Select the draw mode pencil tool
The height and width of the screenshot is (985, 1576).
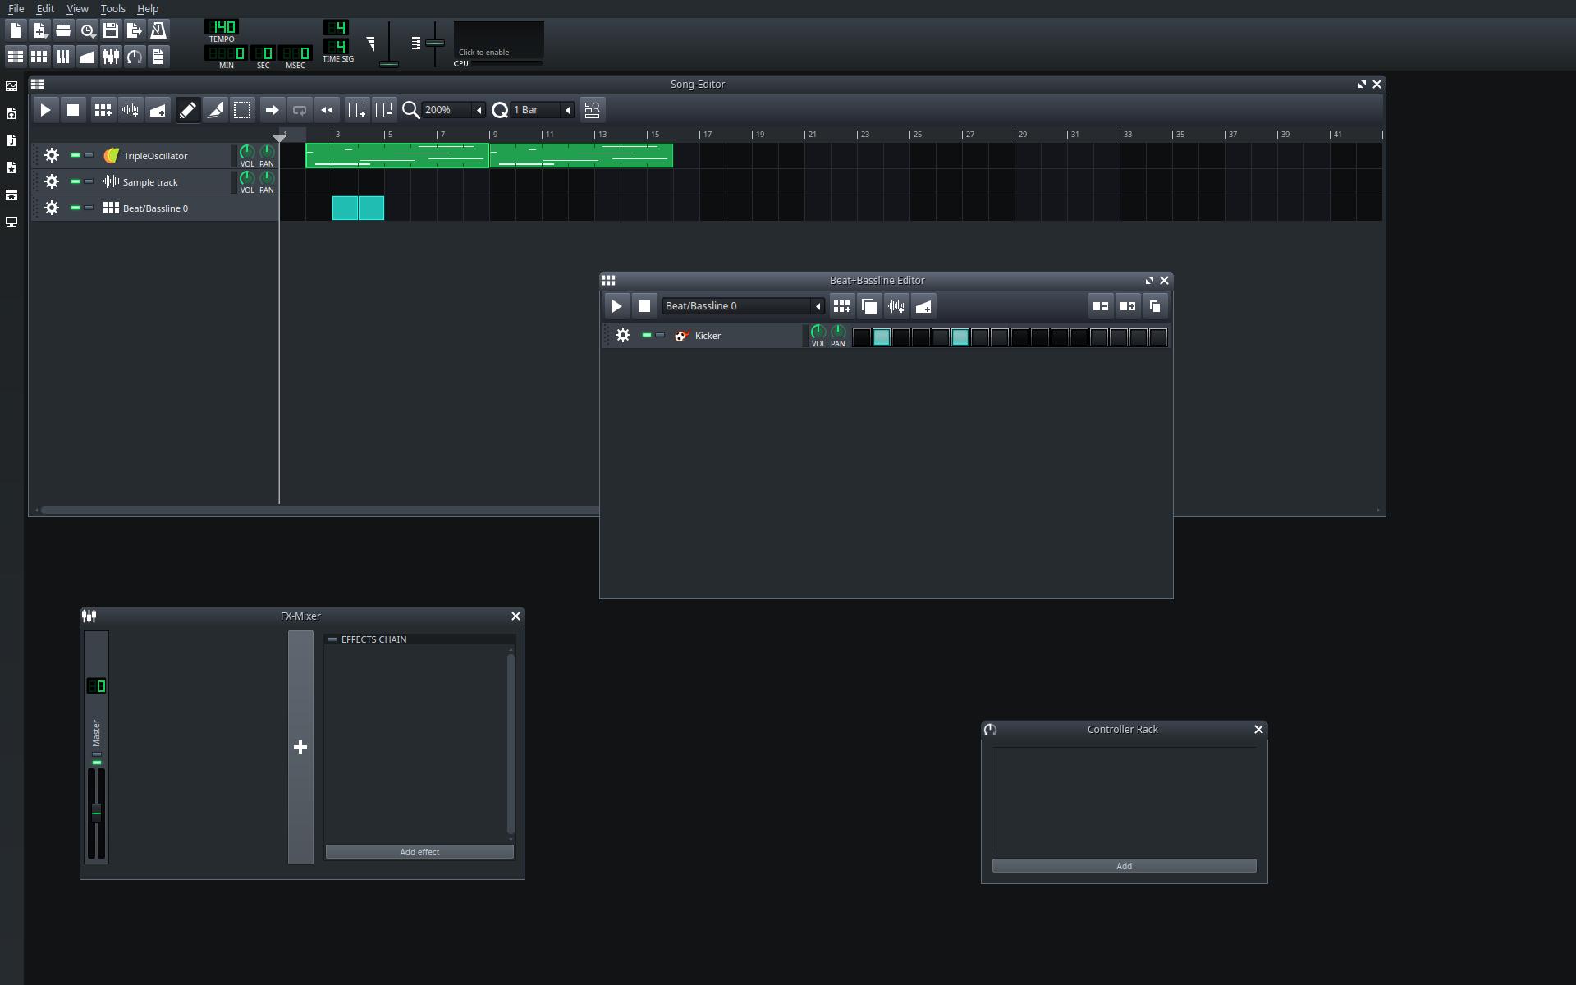point(187,110)
